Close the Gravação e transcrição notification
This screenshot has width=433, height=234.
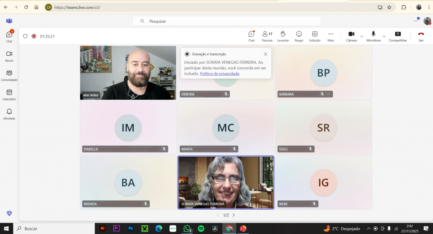tap(265, 54)
